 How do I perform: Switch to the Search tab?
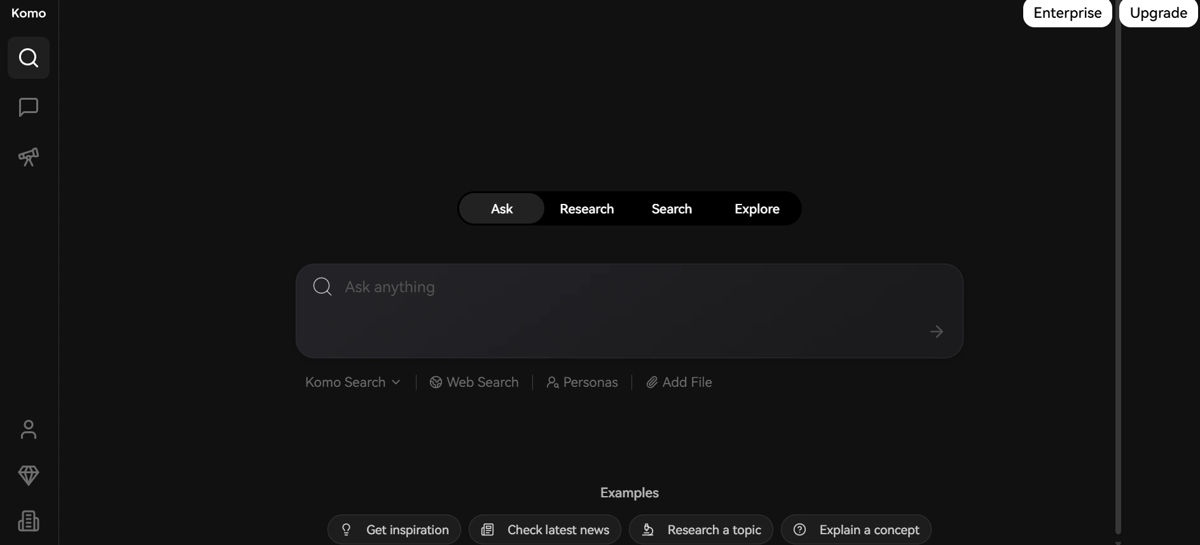click(672, 209)
